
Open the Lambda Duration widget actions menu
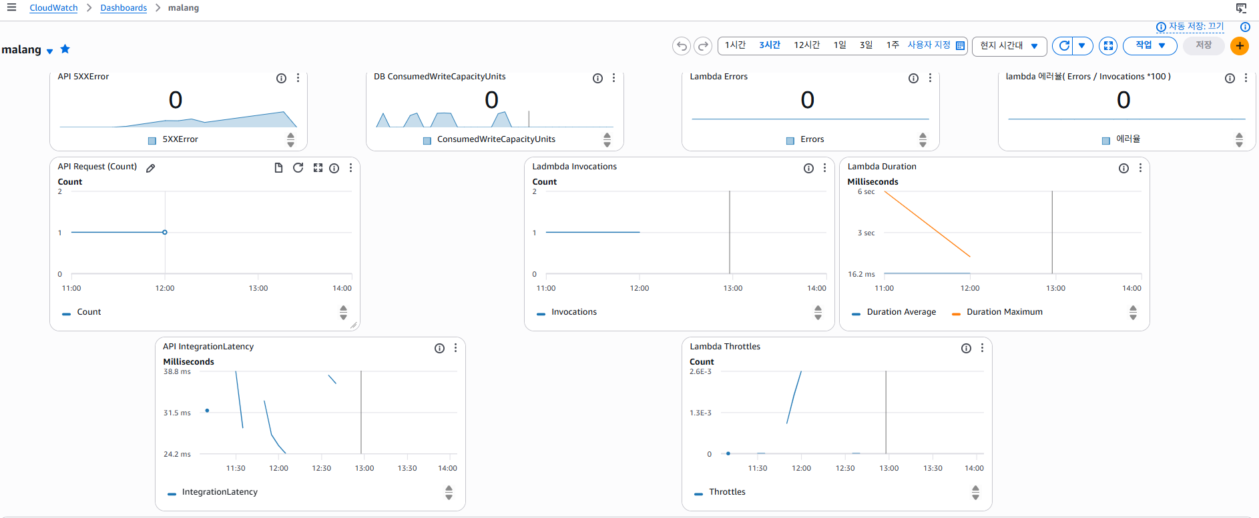pyautogui.click(x=1140, y=168)
